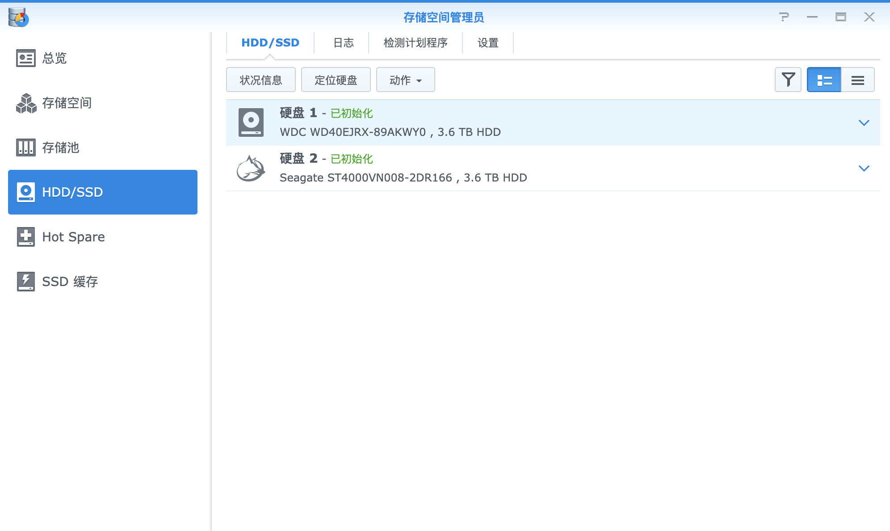Image resolution: width=890 pixels, height=531 pixels.
Task: Switch to the 日志 tab
Action: click(x=343, y=42)
